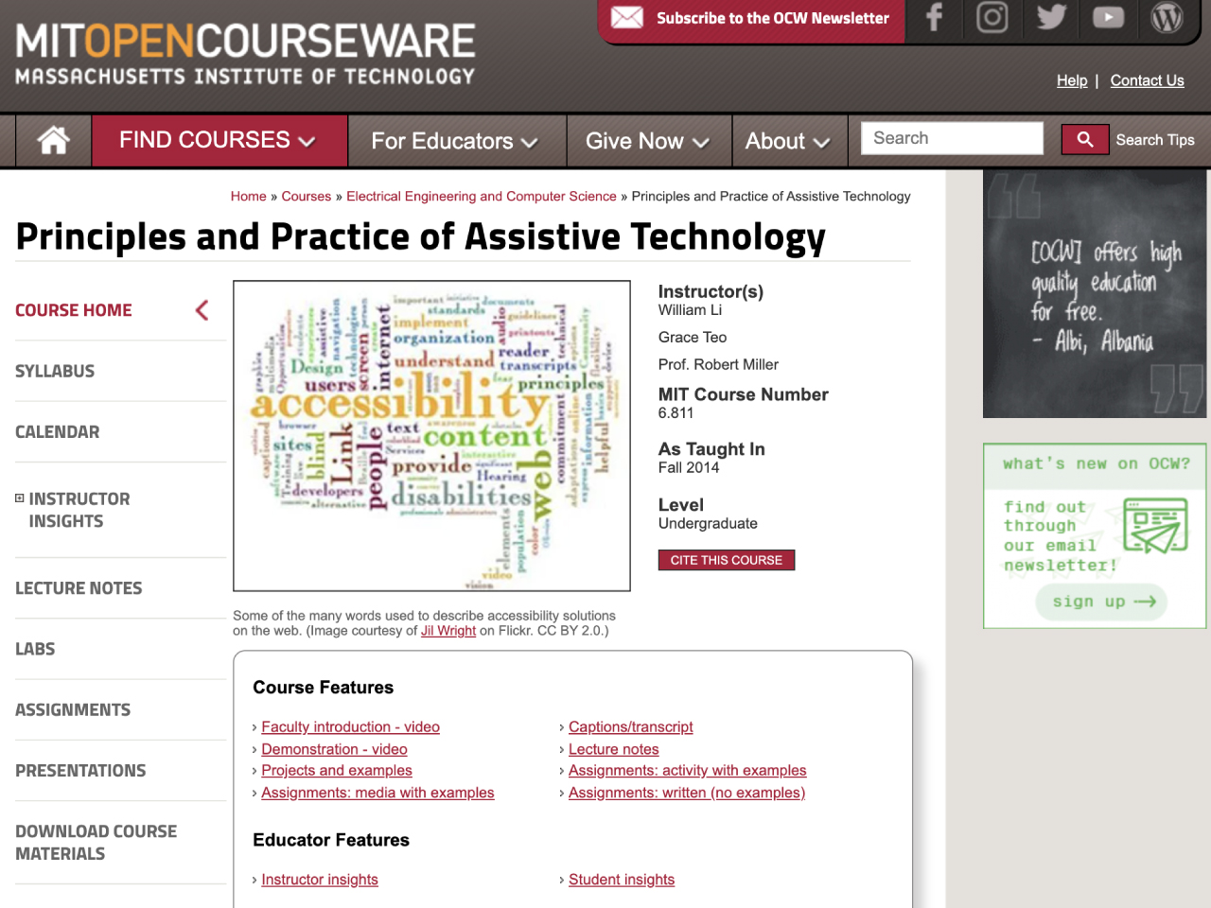The height and width of the screenshot is (908, 1211).
Task: Open the Labs section
Action: coord(35,649)
